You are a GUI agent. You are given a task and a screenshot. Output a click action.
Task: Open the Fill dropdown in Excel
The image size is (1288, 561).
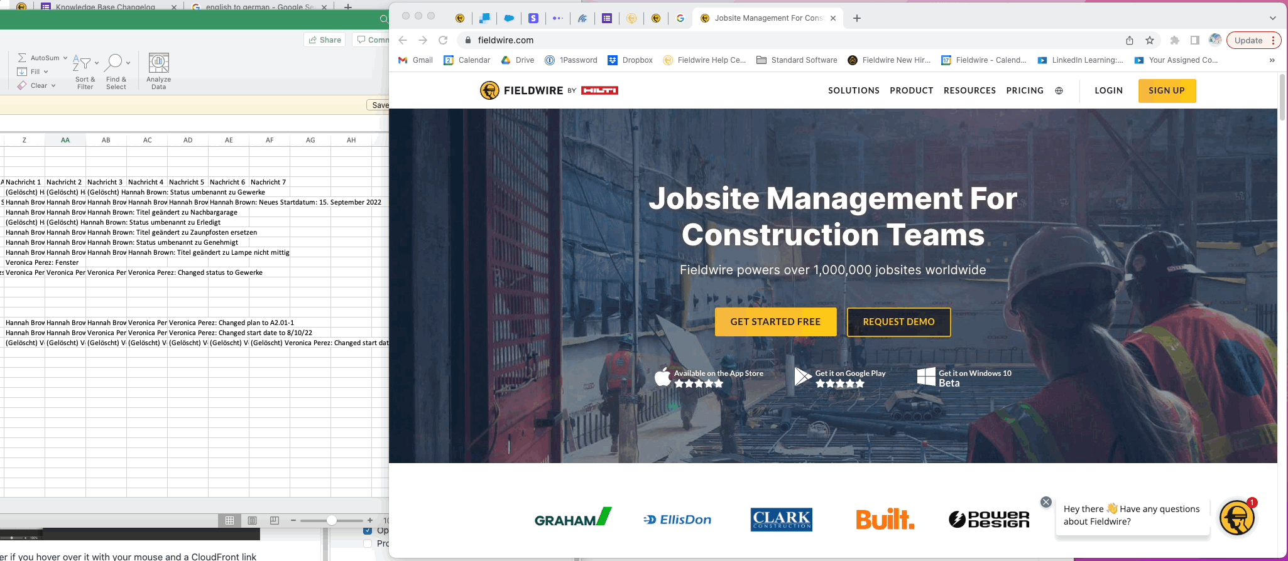point(33,72)
